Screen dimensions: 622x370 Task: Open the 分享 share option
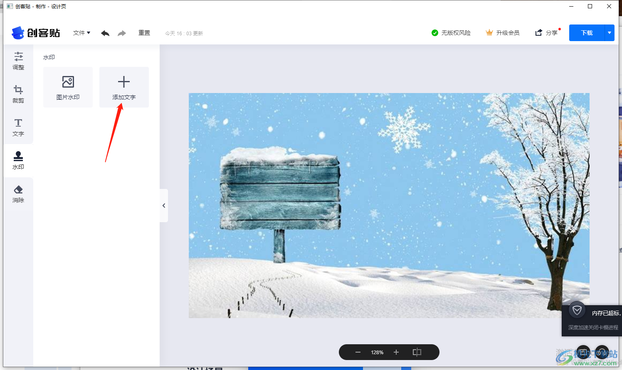coord(547,33)
